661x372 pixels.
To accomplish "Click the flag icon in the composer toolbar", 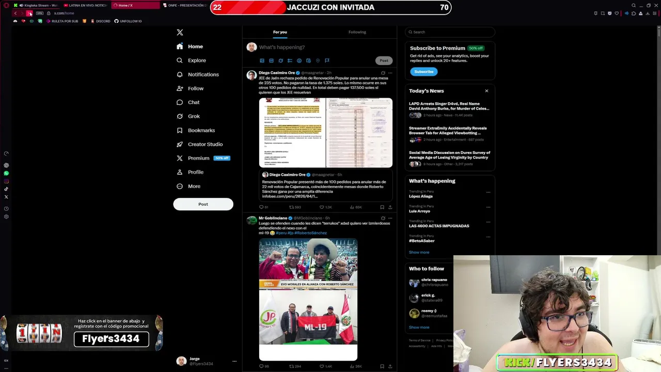I will coord(327,60).
